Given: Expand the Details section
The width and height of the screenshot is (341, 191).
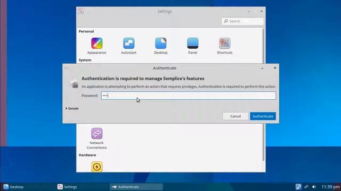Looking at the screenshot, I should click(x=72, y=108).
